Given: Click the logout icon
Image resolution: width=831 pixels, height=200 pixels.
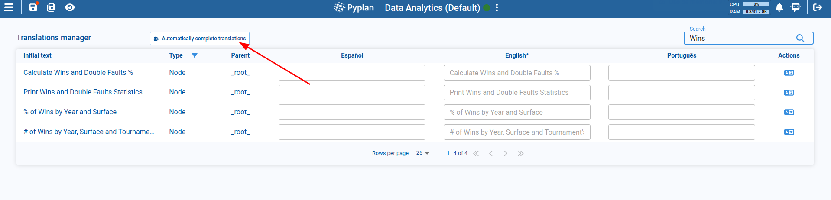Looking at the screenshot, I should pos(818,7).
